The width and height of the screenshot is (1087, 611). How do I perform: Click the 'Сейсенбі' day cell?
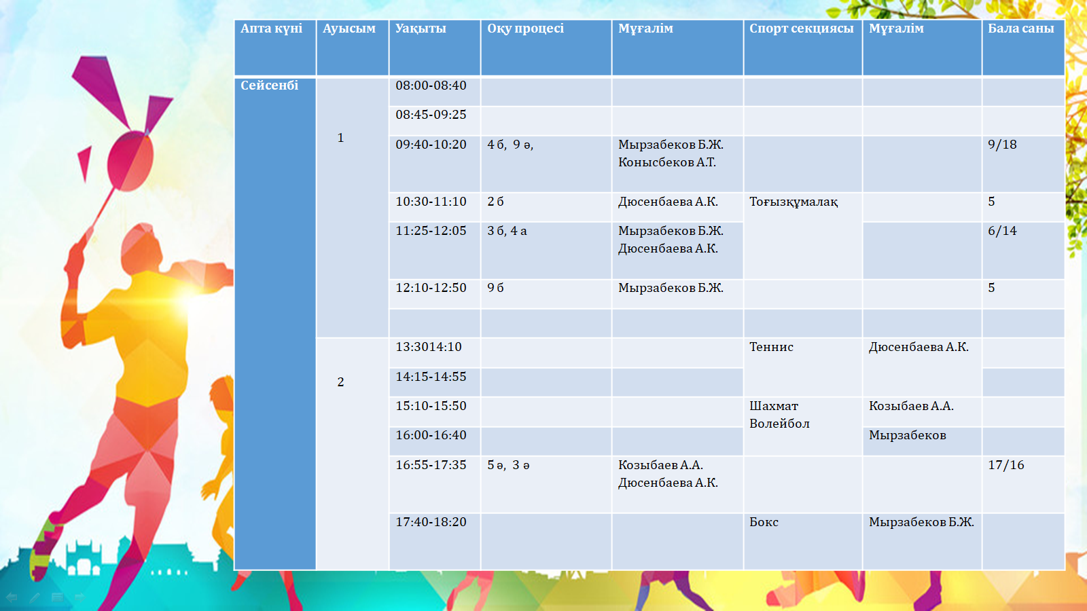point(275,323)
